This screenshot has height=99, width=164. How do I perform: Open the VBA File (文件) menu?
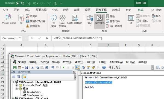click(22, 62)
